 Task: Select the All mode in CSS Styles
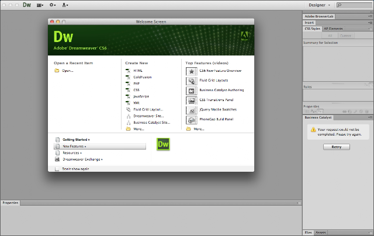tap(330, 36)
